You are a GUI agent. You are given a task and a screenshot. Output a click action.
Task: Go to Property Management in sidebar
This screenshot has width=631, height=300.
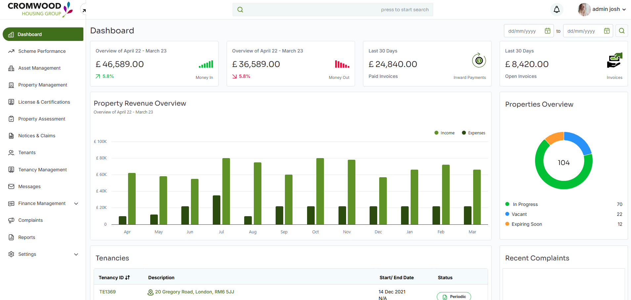(43, 85)
